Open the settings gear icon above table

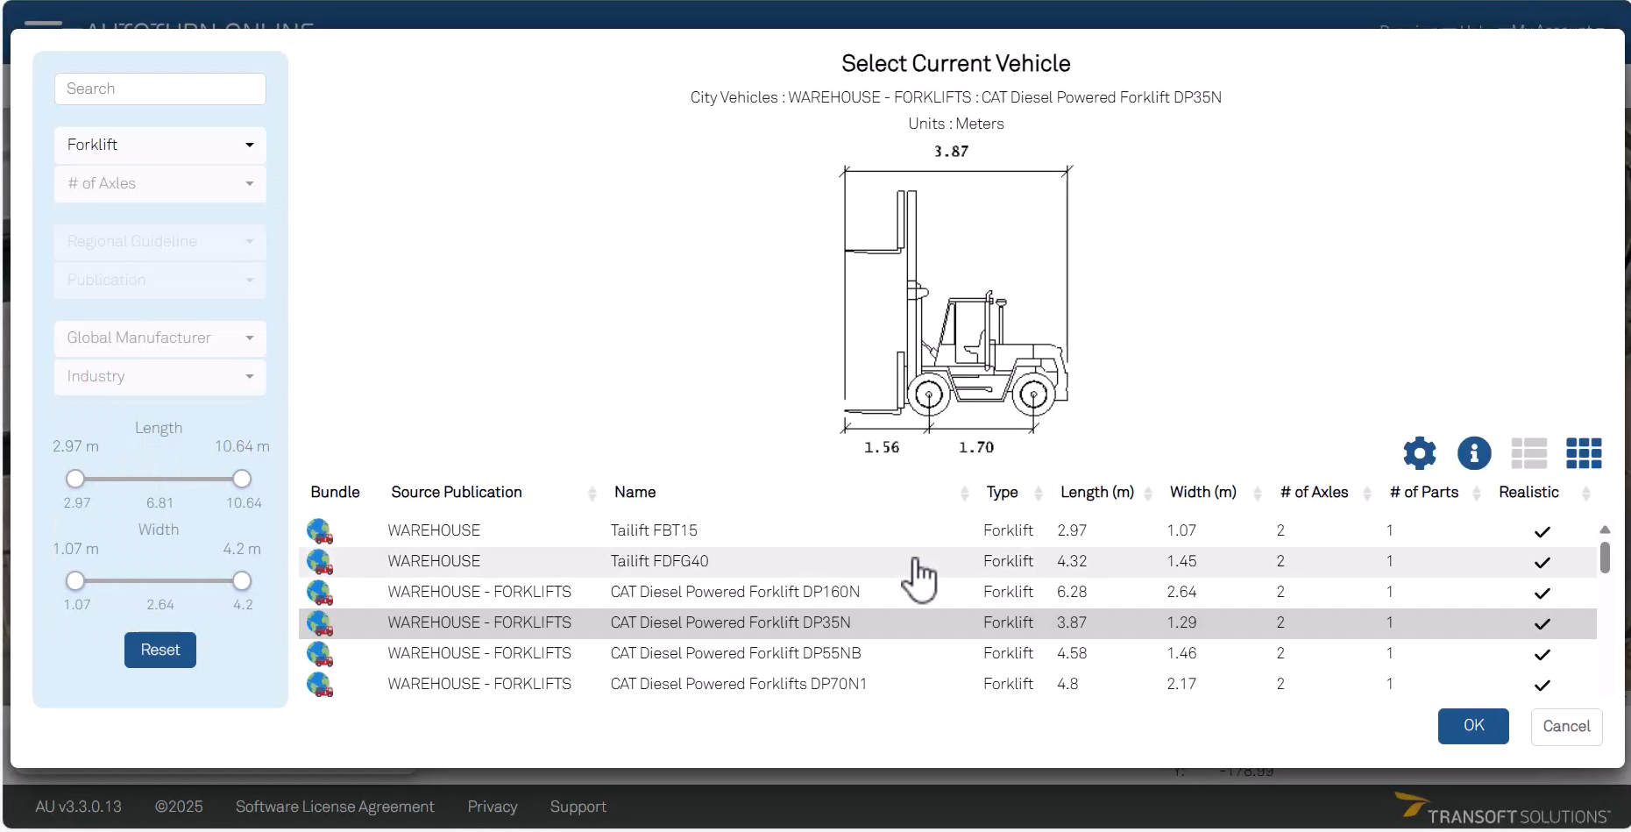1419,453
